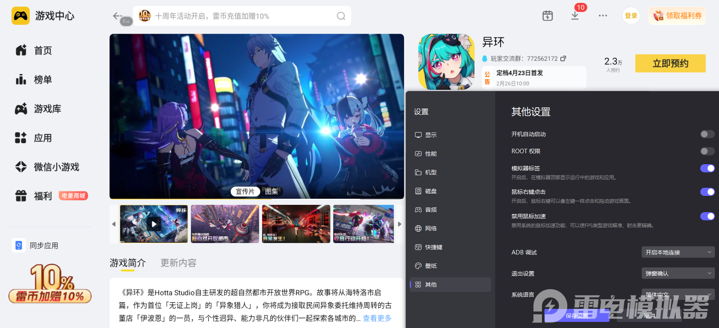Screen dimensions: 719x328
Task: Click 保存设置 to save the settings
Action: (x=577, y=316)
